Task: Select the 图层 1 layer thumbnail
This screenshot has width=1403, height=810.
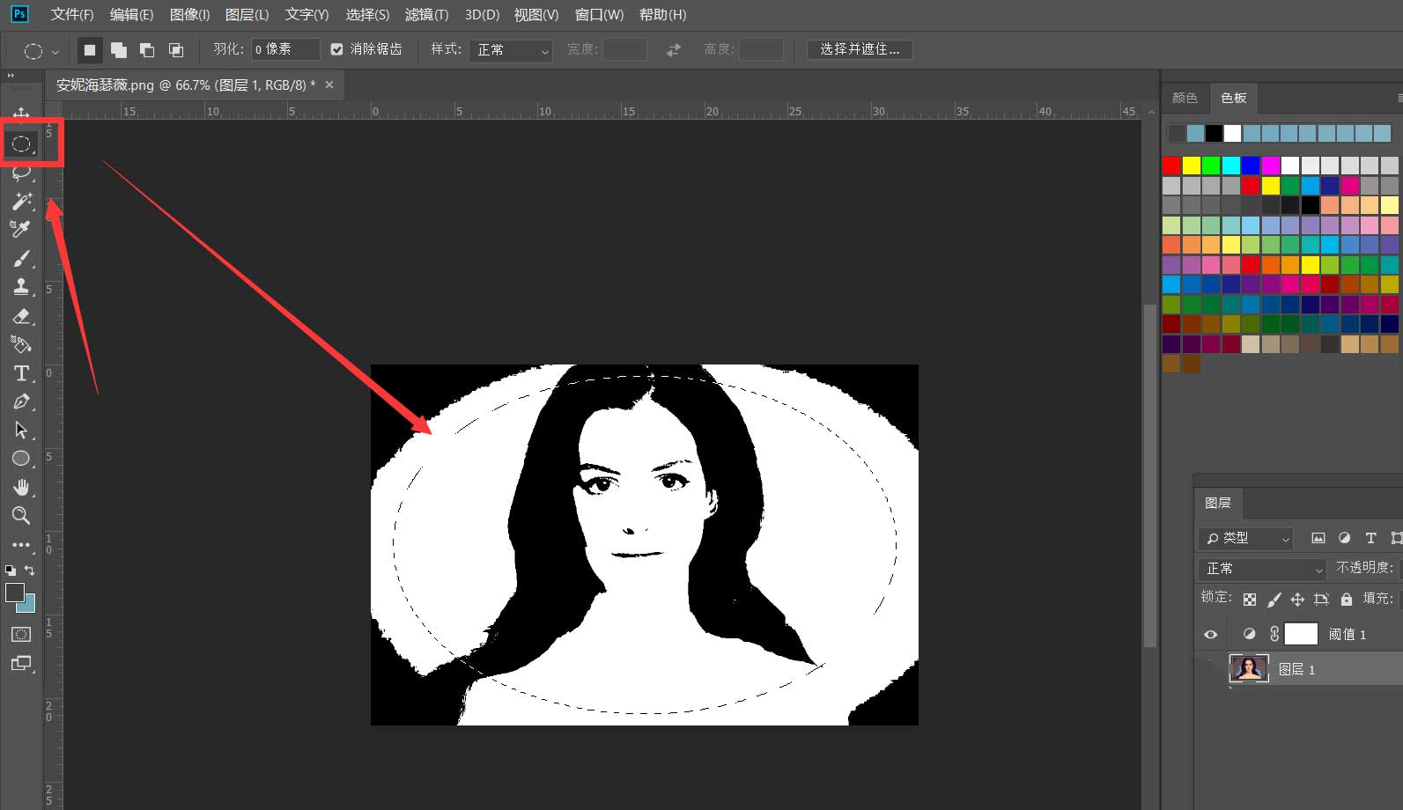Action: pyautogui.click(x=1248, y=669)
